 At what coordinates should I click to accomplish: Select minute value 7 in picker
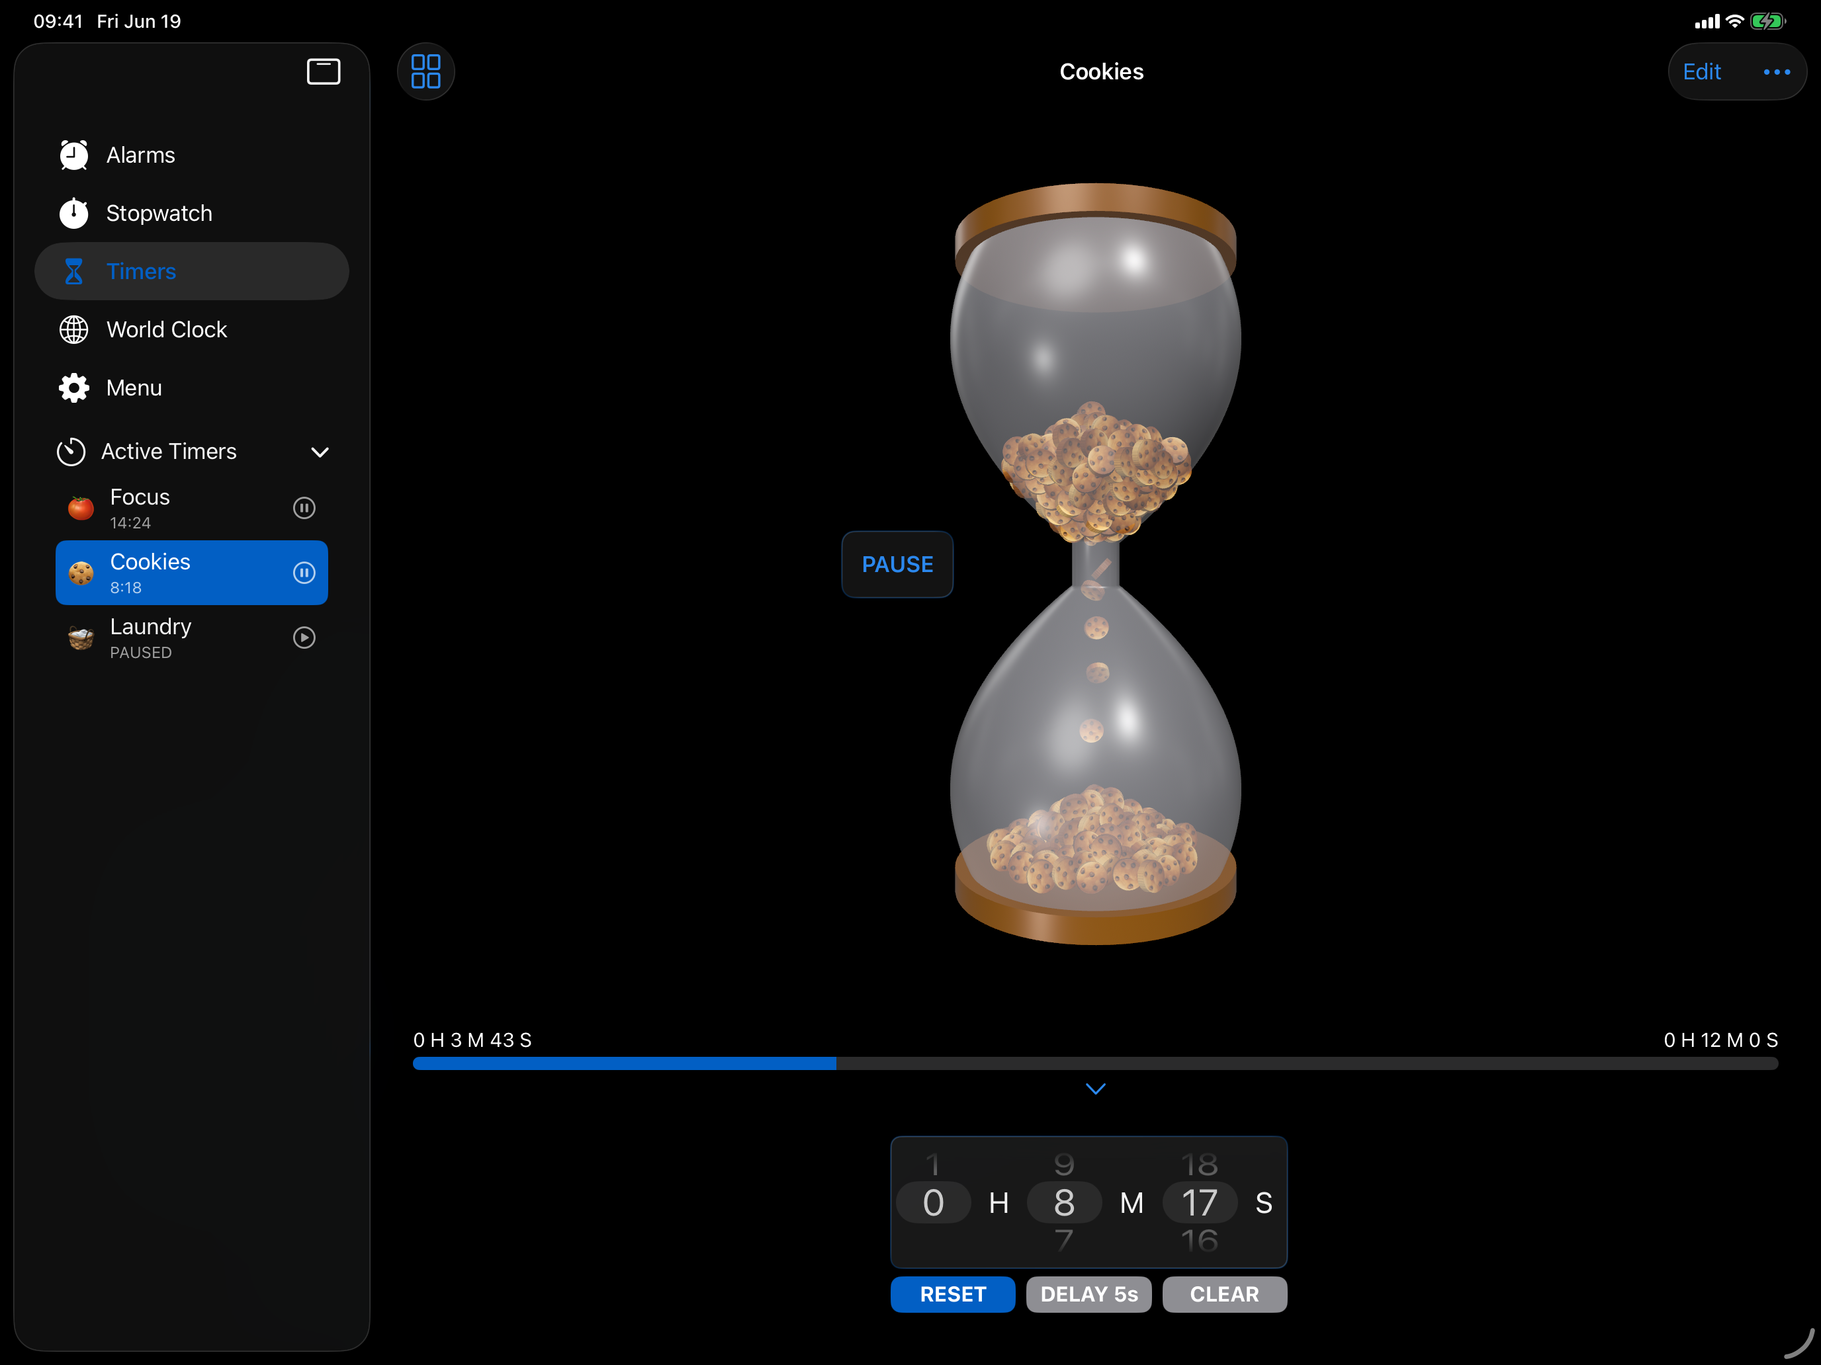[1065, 1241]
